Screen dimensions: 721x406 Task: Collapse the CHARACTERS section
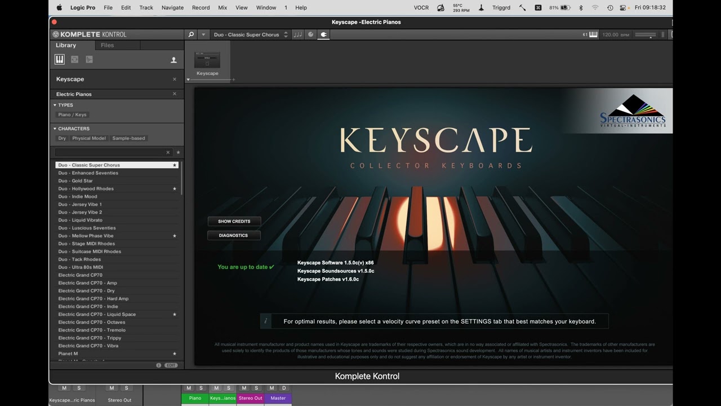click(55, 129)
